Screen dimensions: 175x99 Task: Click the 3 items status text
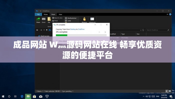point(39,91)
